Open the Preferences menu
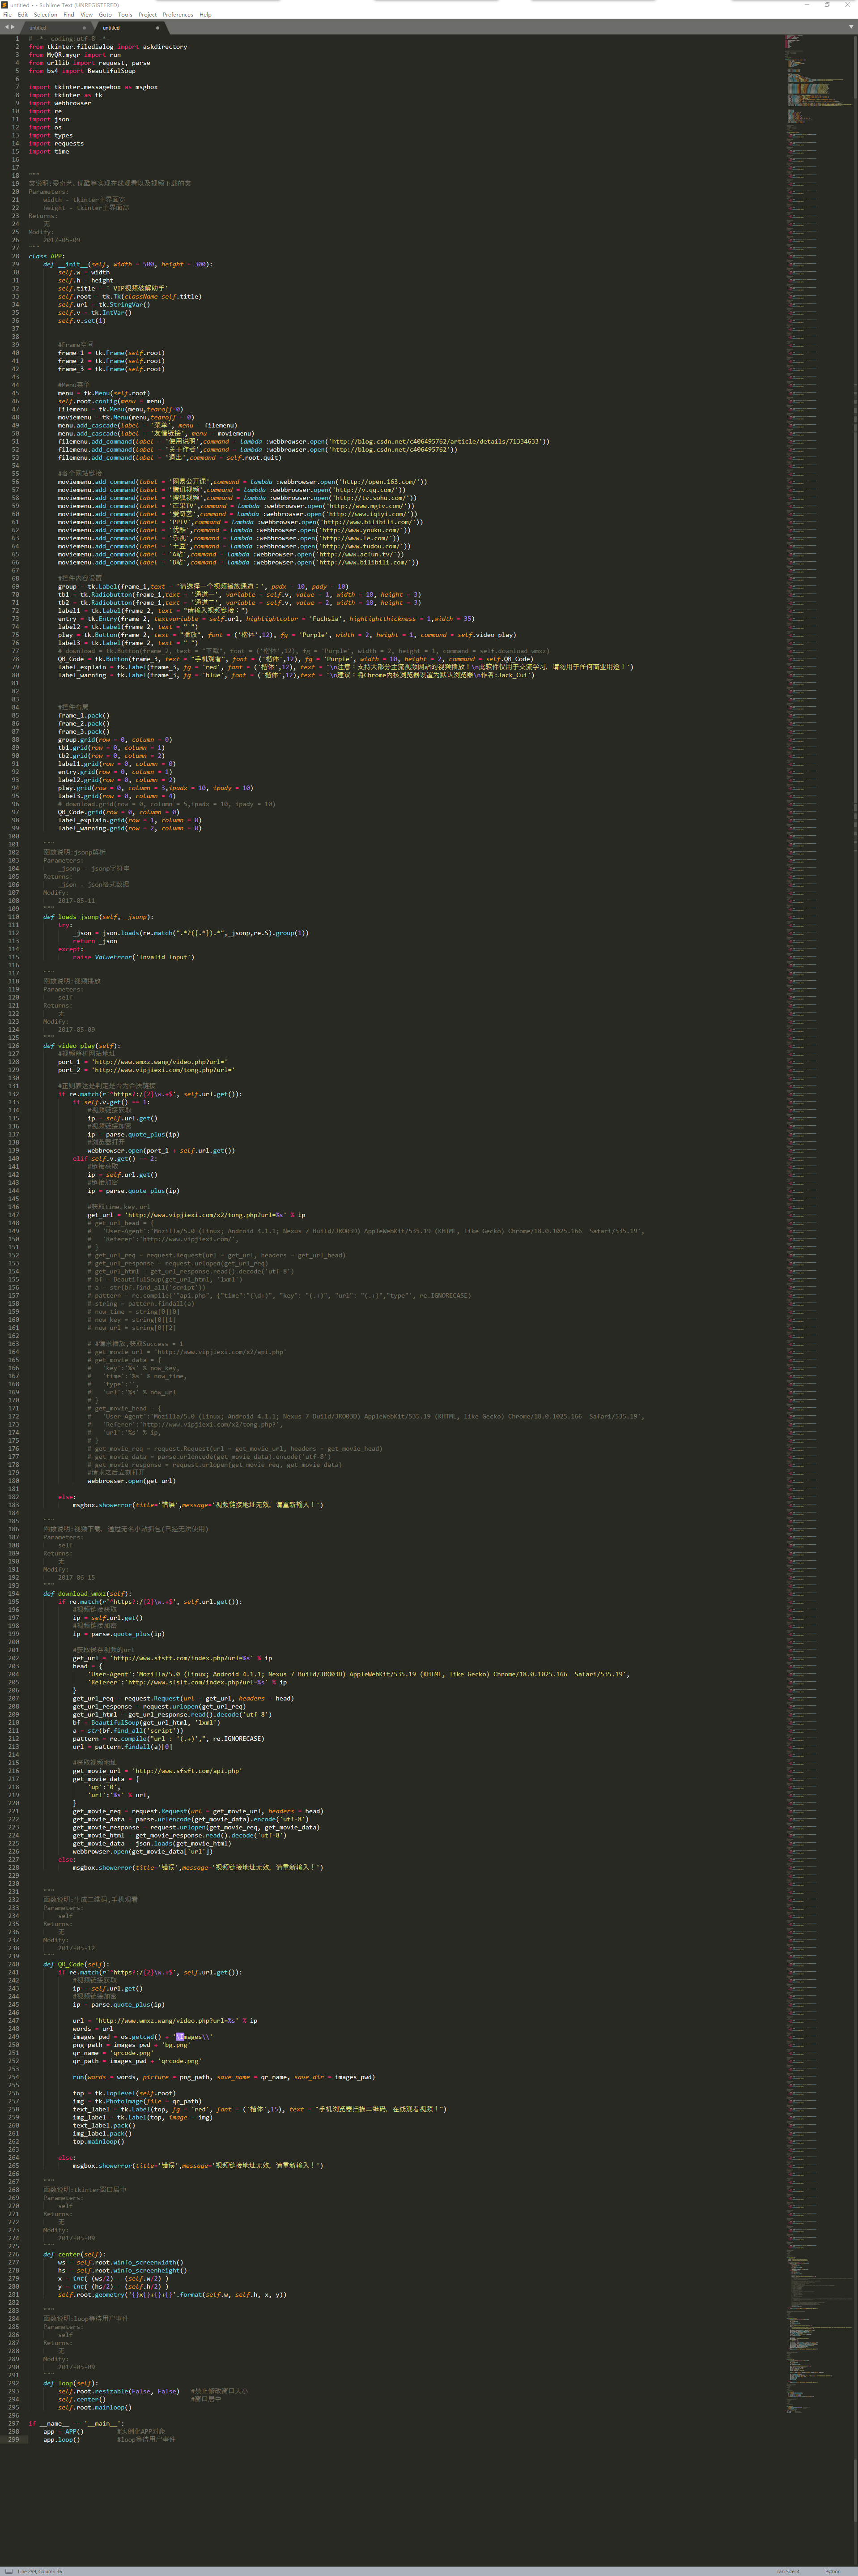This screenshot has height=2576, width=858. 178,15
